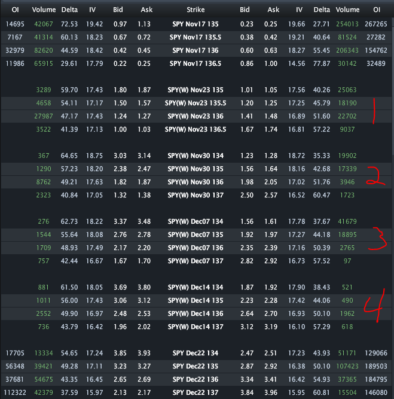Select the OI value 14695

pyautogui.click(x=15, y=24)
